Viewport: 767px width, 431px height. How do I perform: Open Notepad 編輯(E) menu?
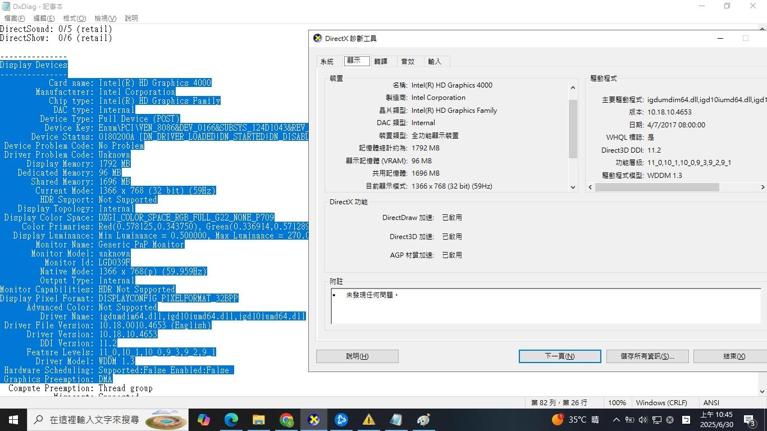pyautogui.click(x=44, y=18)
